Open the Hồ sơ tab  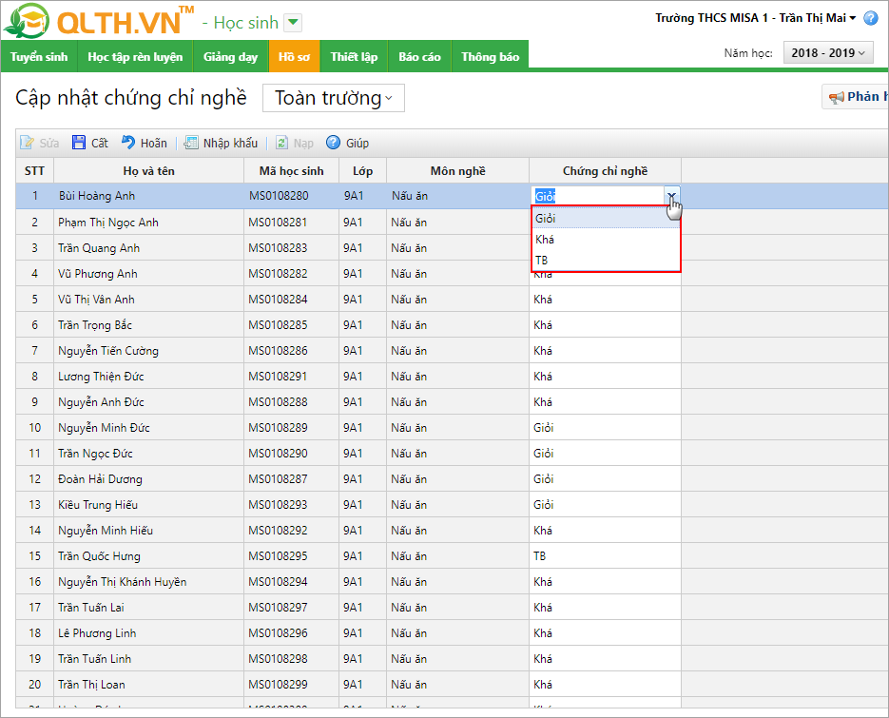(294, 57)
